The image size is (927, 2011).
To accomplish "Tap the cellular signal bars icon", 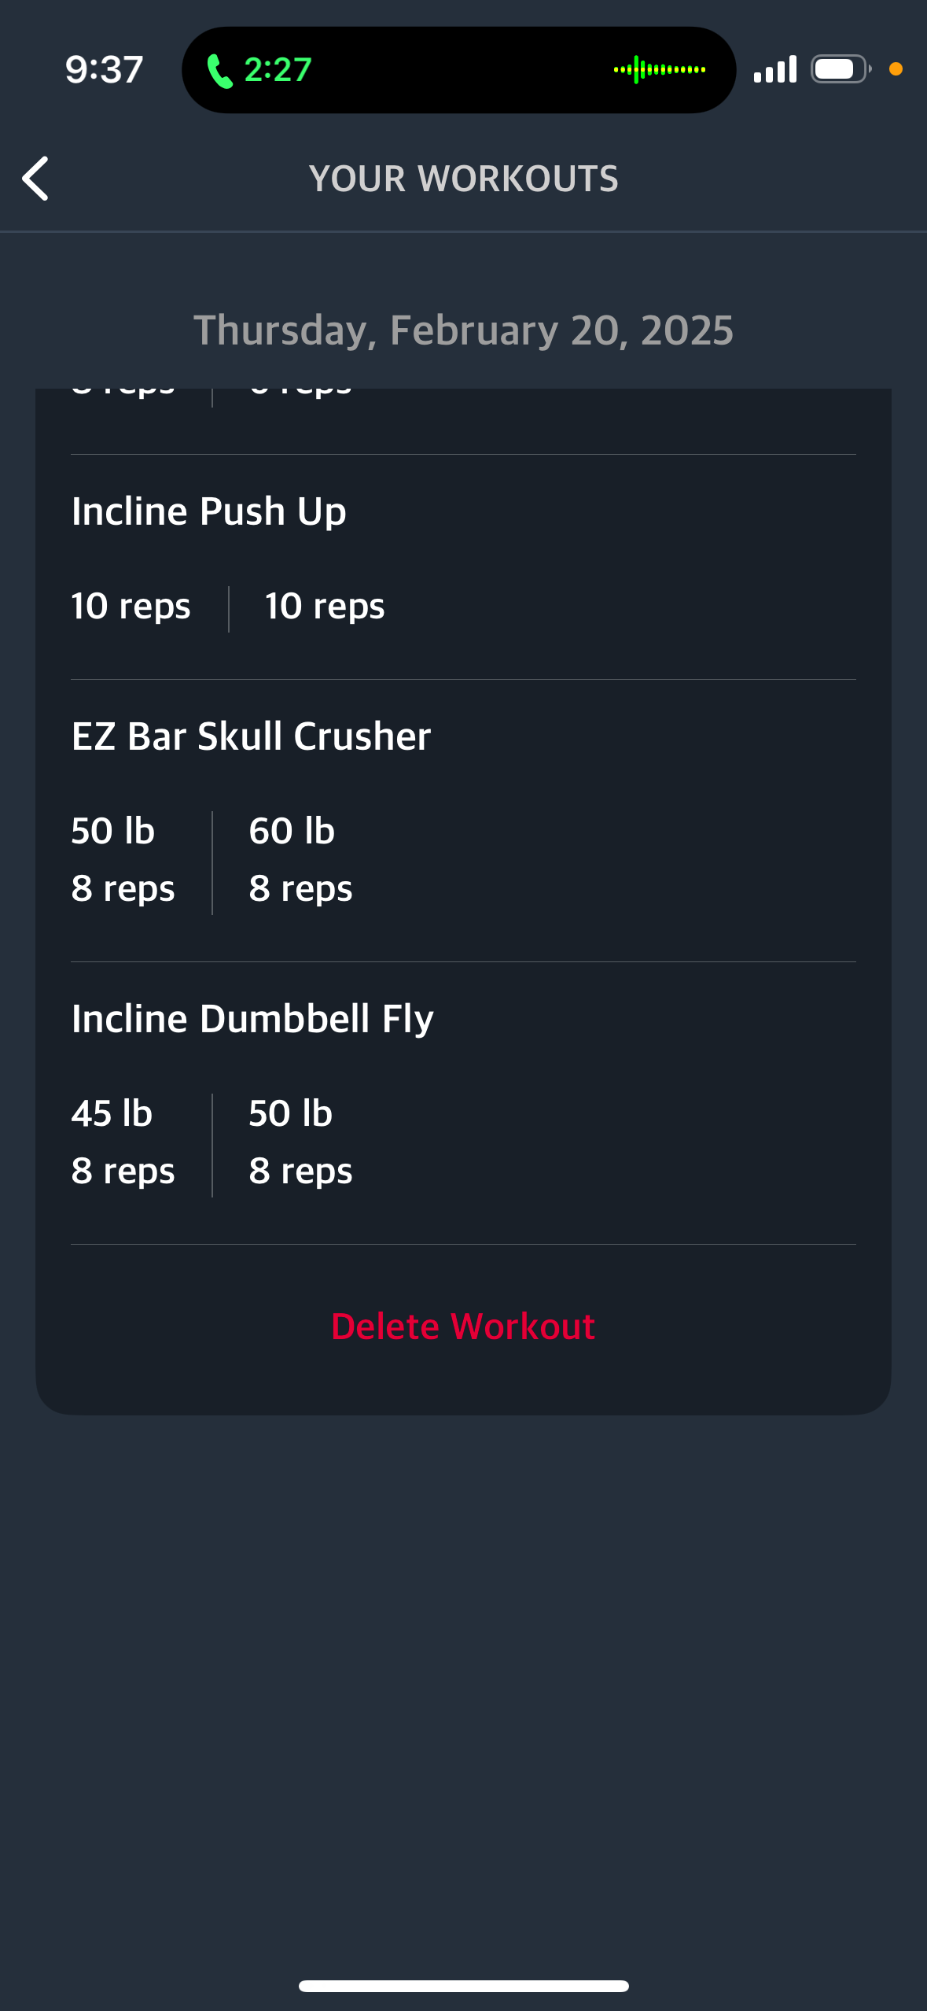I will [774, 69].
